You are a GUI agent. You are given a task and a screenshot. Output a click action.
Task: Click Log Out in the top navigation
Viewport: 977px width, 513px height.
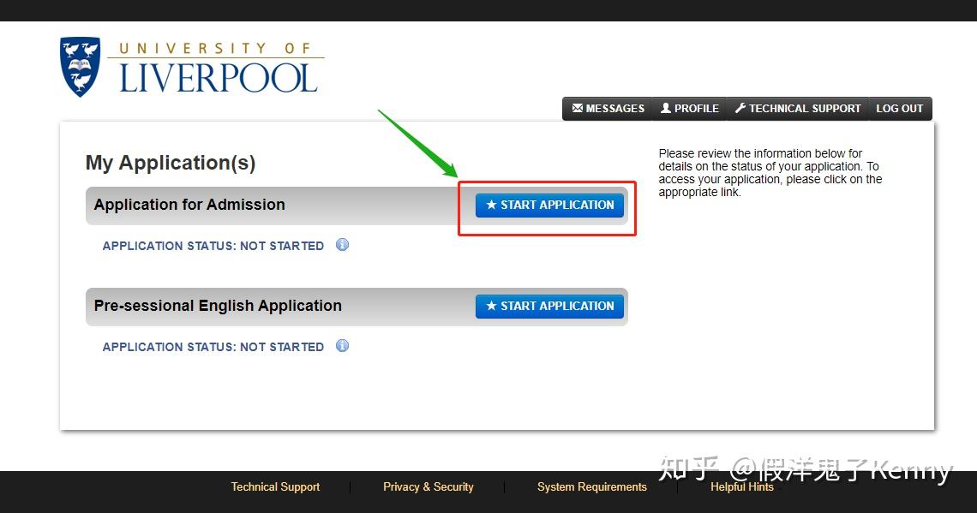pyautogui.click(x=899, y=108)
